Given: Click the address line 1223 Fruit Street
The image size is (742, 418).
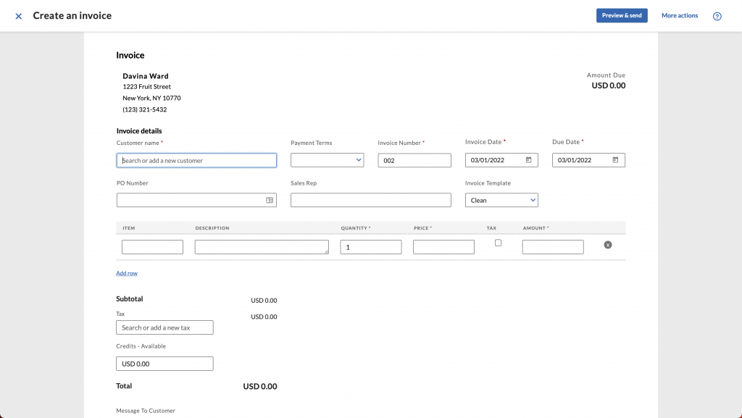Looking at the screenshot, I should tap(146, 86).
